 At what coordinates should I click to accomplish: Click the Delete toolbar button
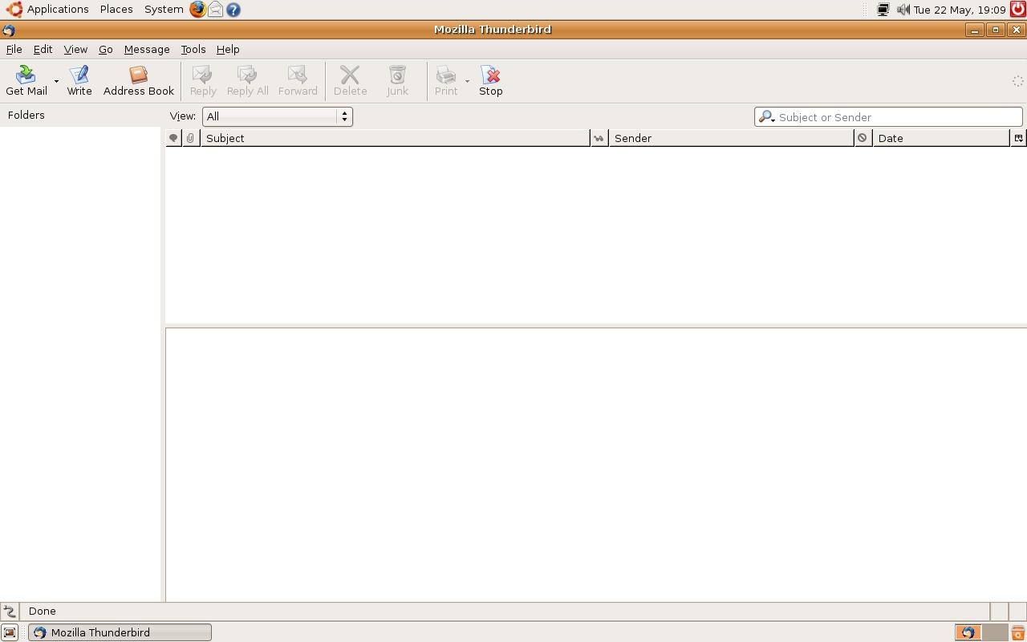(350, 81)
